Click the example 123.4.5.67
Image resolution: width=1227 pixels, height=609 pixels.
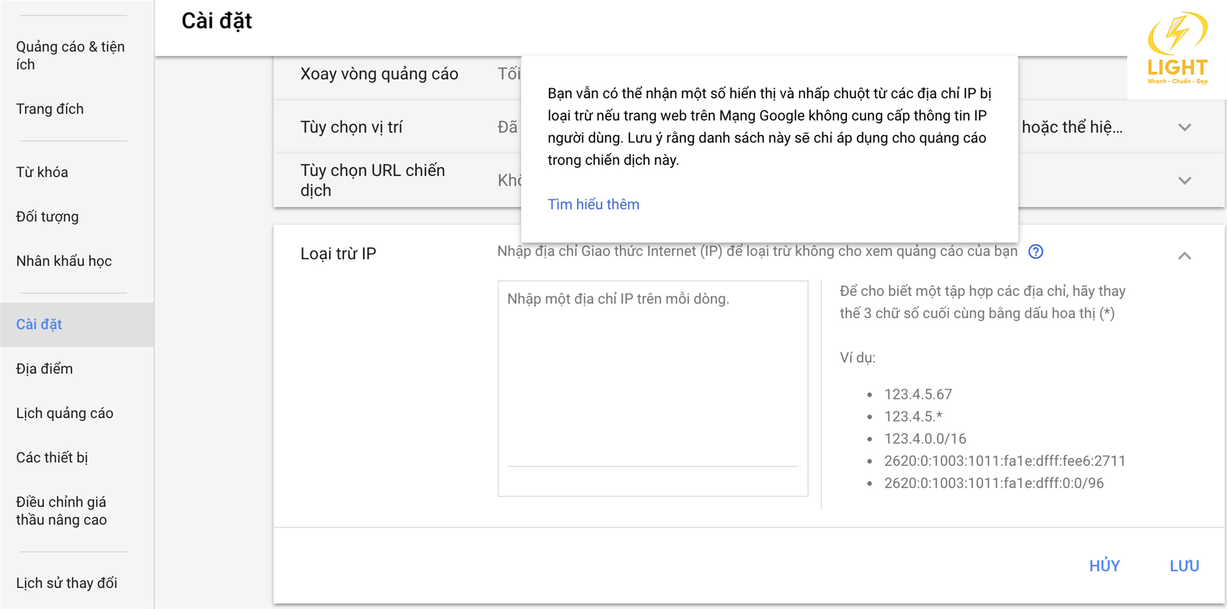pos(918,394)
